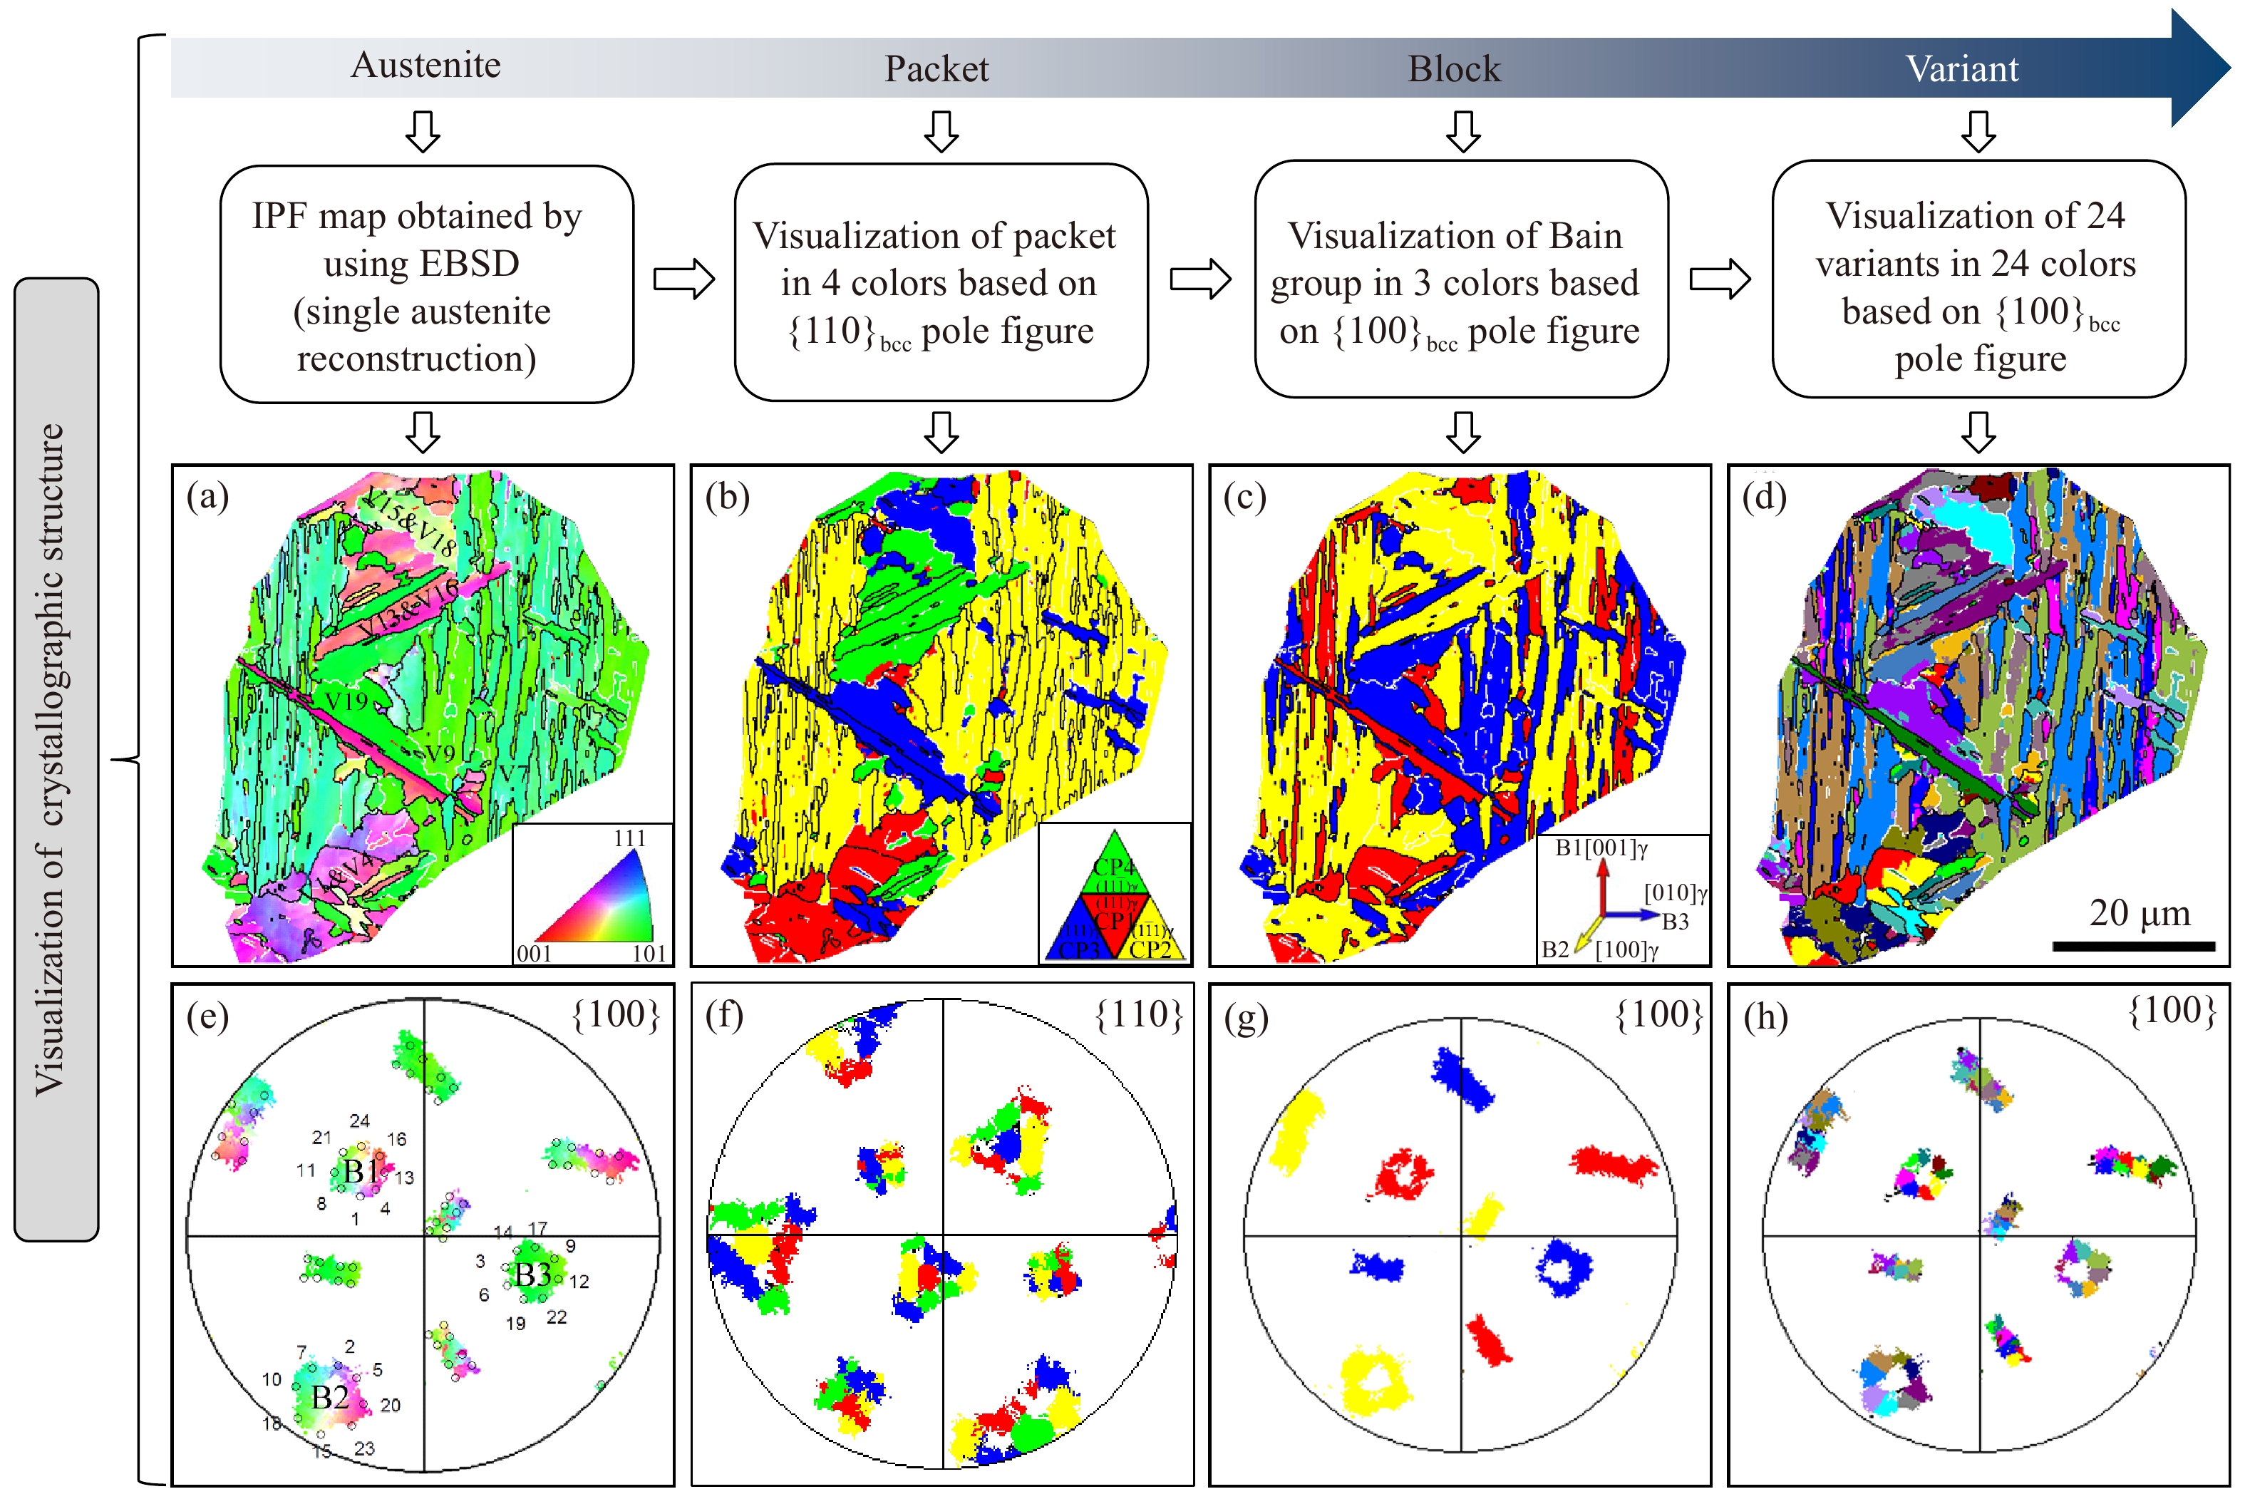
Task: Select the Austenite heading label
Action: click(x=425, y=65)
